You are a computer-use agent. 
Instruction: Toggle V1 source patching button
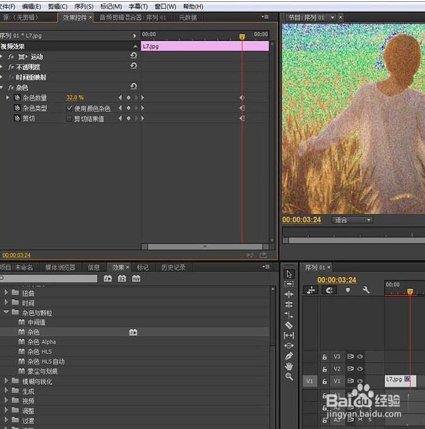click(309, 381)
